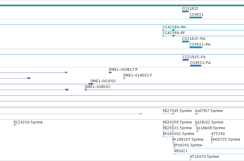Click the bs67f07.5prime EST
Screen dimensions: 244x161
(x=209, y=111)
